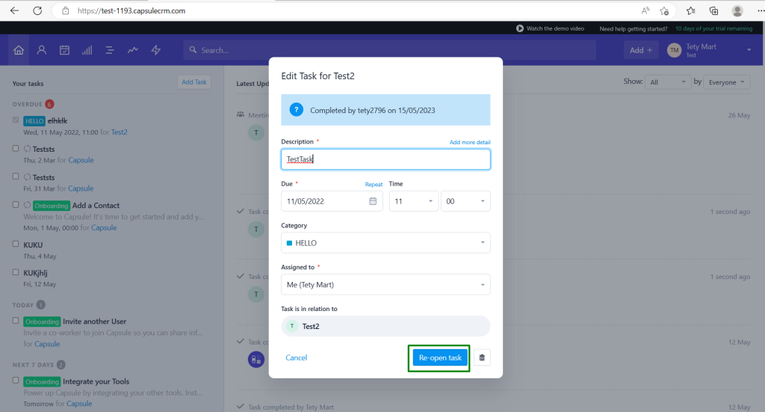Add this page to favorites star icon
Image resolution: width=765 pixels, height=412 pixels.
(664, 10)
